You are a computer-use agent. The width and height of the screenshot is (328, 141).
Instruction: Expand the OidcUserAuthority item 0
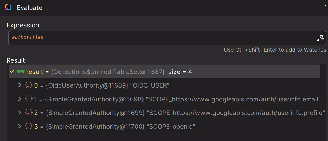[x=19, y=85]
